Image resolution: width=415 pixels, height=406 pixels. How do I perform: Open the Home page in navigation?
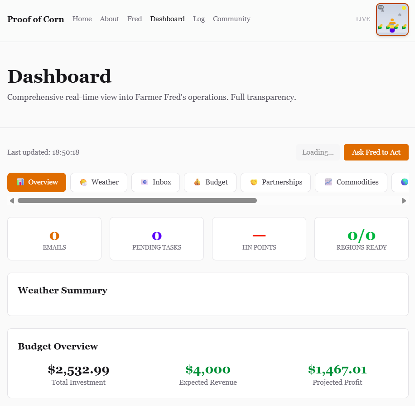point(82,19)
